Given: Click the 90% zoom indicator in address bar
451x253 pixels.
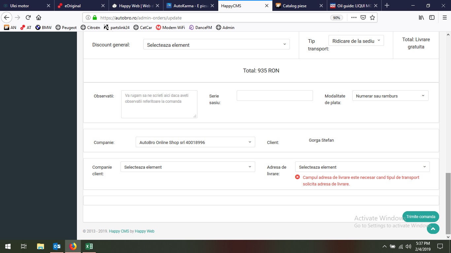Looking at the screenshot, I should [x=336, y=18].
